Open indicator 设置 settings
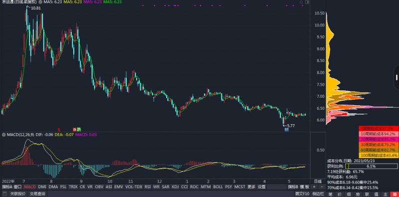399x197 pixels. 261,187
